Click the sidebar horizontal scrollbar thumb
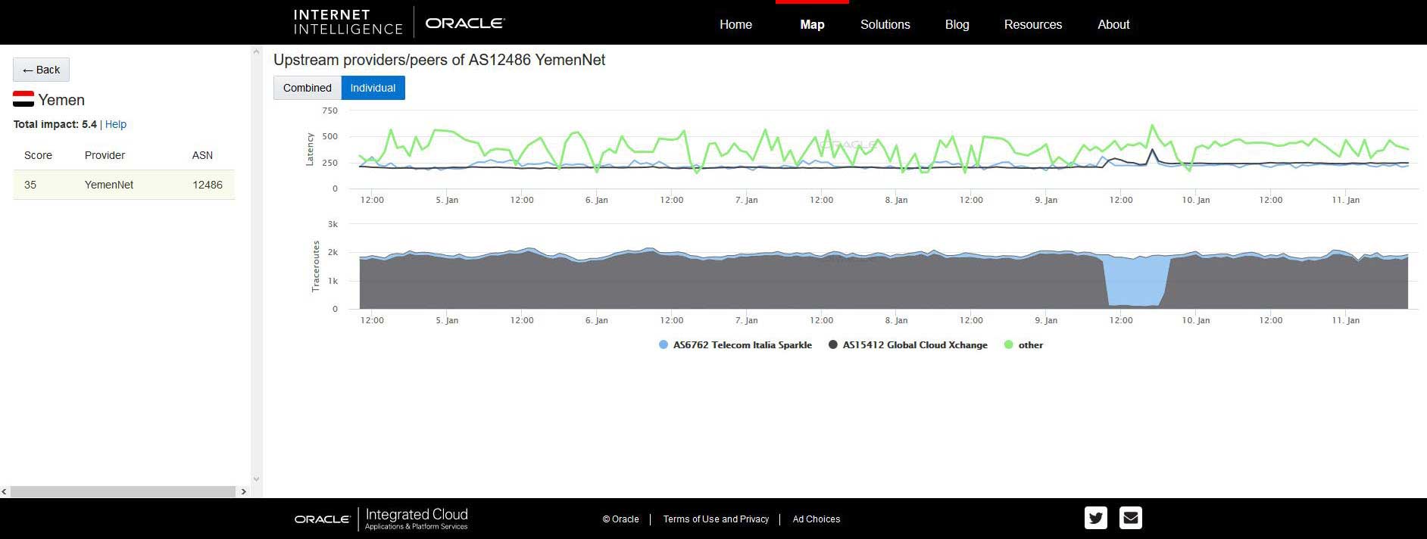The image size is (1427, 539). (123, 491)
